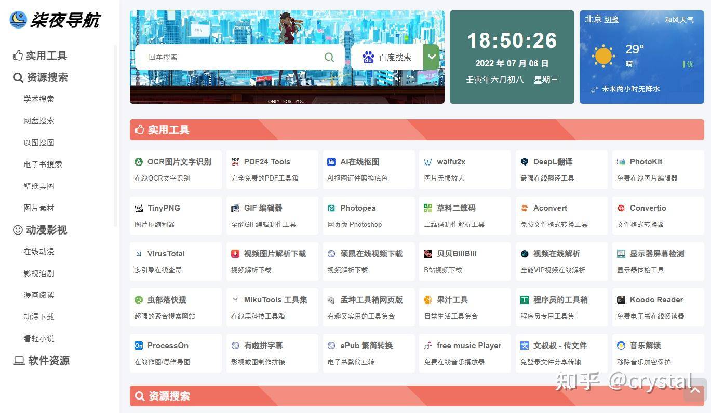Viewport: 711px width, 413px height.
Task: Open the 视频在线解析 card
Action: [561, 261]
